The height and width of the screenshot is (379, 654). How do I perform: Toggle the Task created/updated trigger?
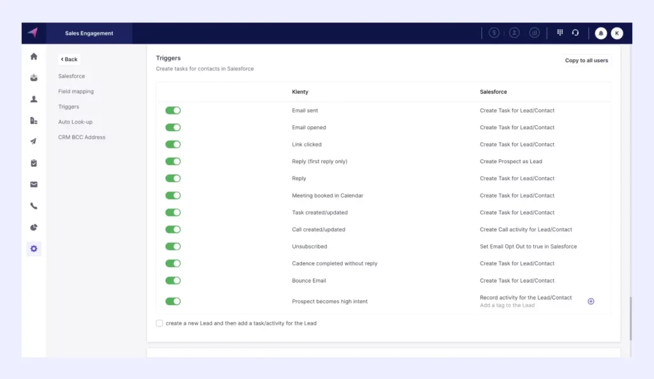coord(173,212)
